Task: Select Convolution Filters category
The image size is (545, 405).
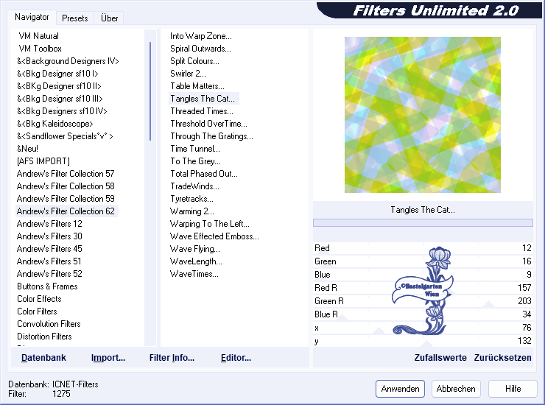Action: pyautogui.click(x=49, y=324)
